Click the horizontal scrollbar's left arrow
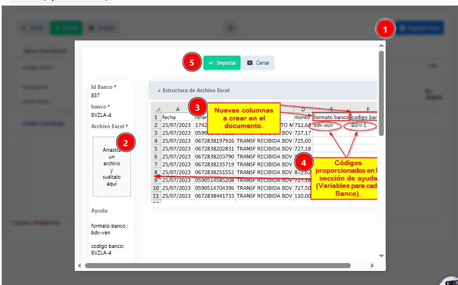The width and height of the screenshot is (458, 285). click(79, 265)
